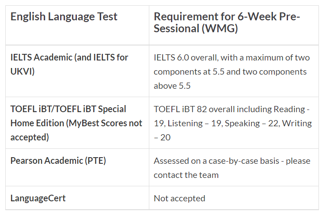326x215 pixels.
Task: Click 'Sessional (WMG)' in the header
Action: point(196,28)
